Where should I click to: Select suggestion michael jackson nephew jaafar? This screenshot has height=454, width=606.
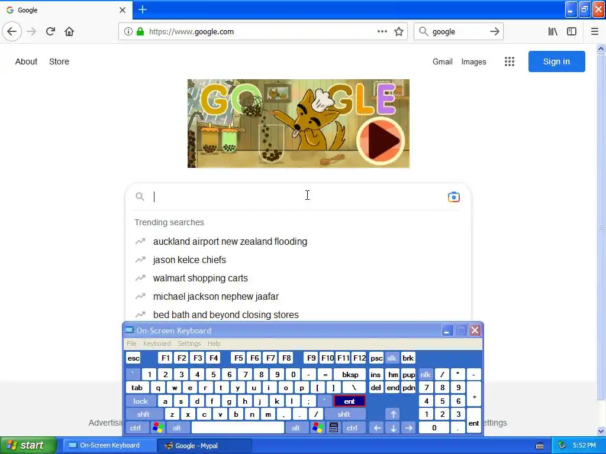[298, 297]
